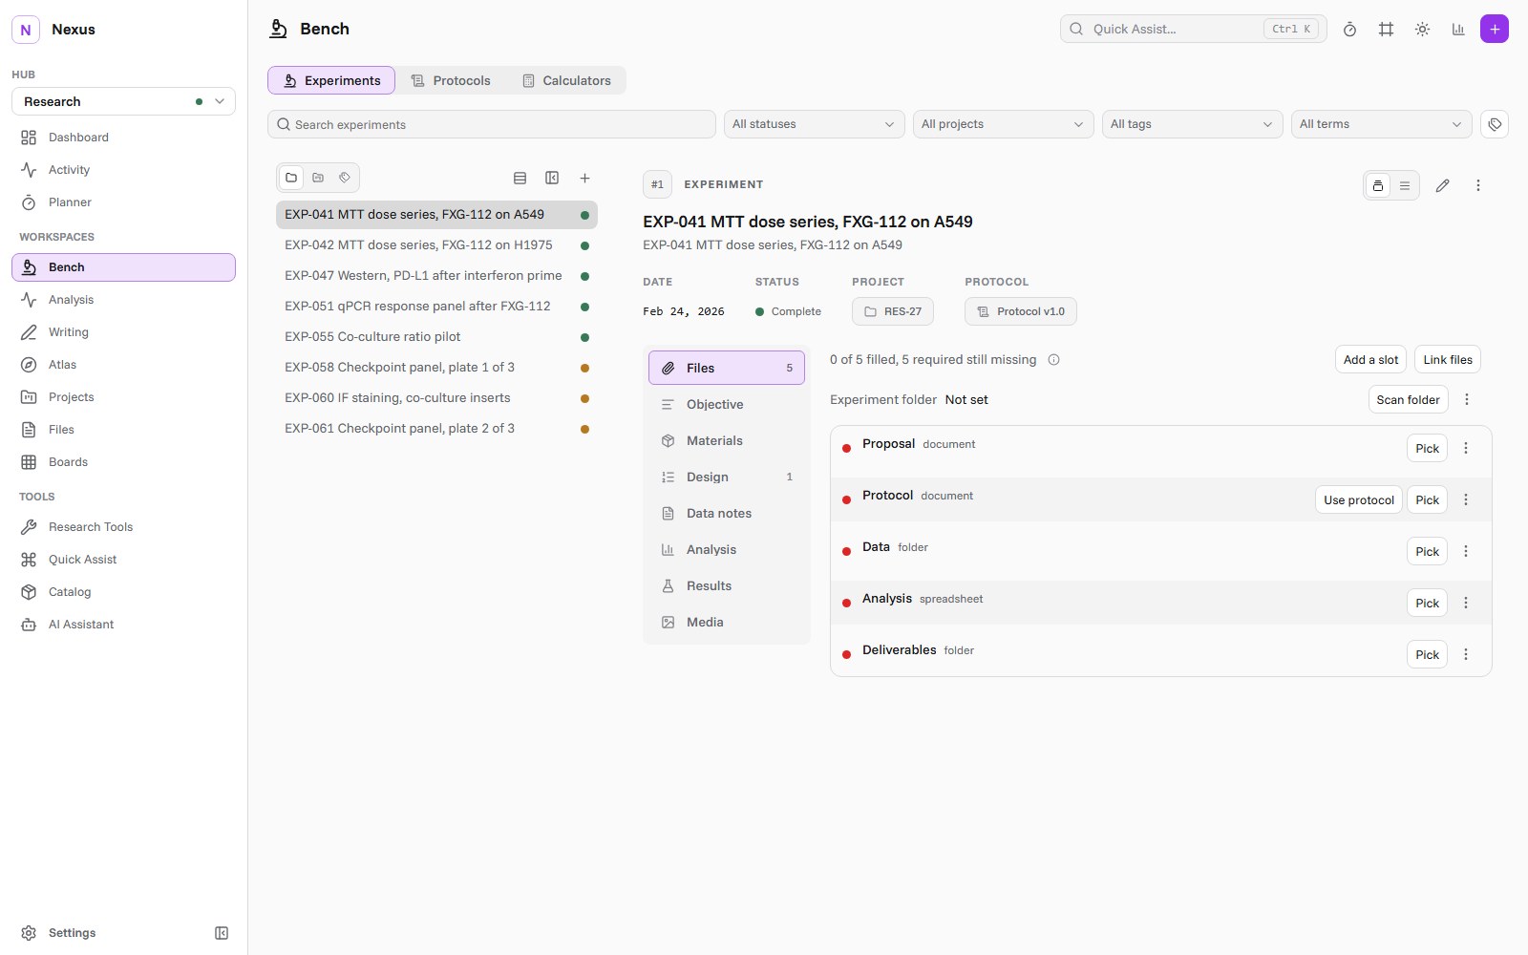Click the tag icon beside All terms filter

(1495, 124)
